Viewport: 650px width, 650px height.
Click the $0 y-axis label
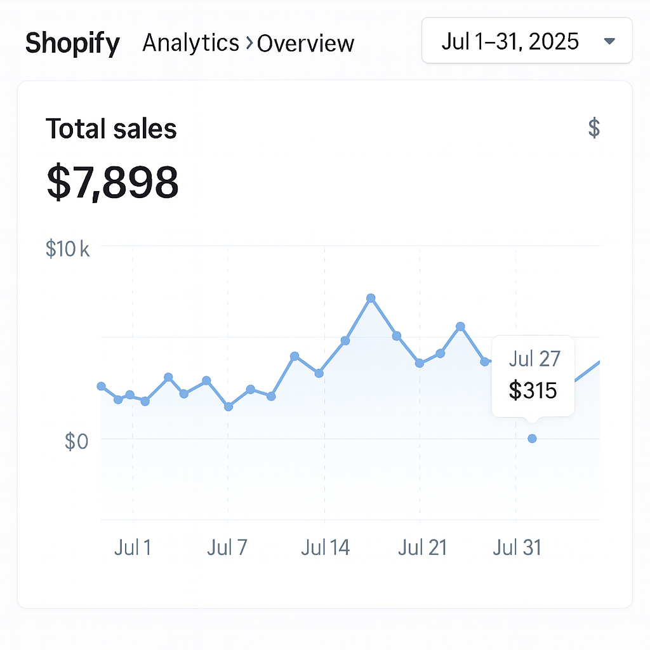(x=76, y=441)
